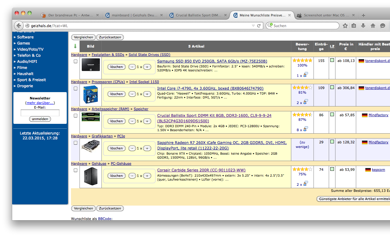The height and width of the screenshot is (237, 390).
Task: Click löschen for Sapphire Radeon R7 260X
Action: (x=116, y=148)
